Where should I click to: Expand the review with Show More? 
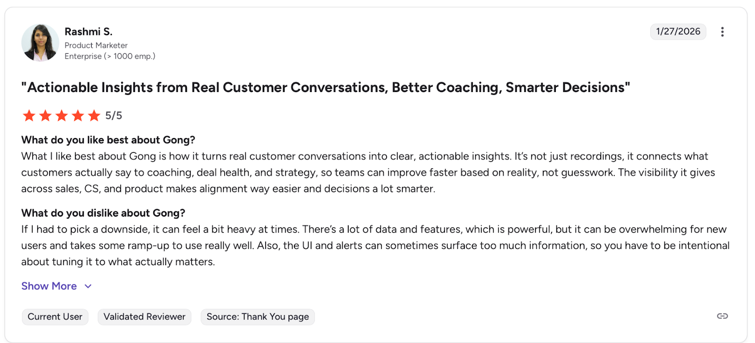pos(49,286)
